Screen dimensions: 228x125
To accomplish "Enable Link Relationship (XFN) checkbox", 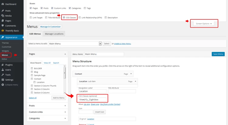I will click(x=80, y=18).
